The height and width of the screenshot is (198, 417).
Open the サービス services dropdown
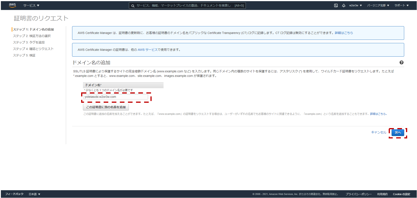(31, 5)
